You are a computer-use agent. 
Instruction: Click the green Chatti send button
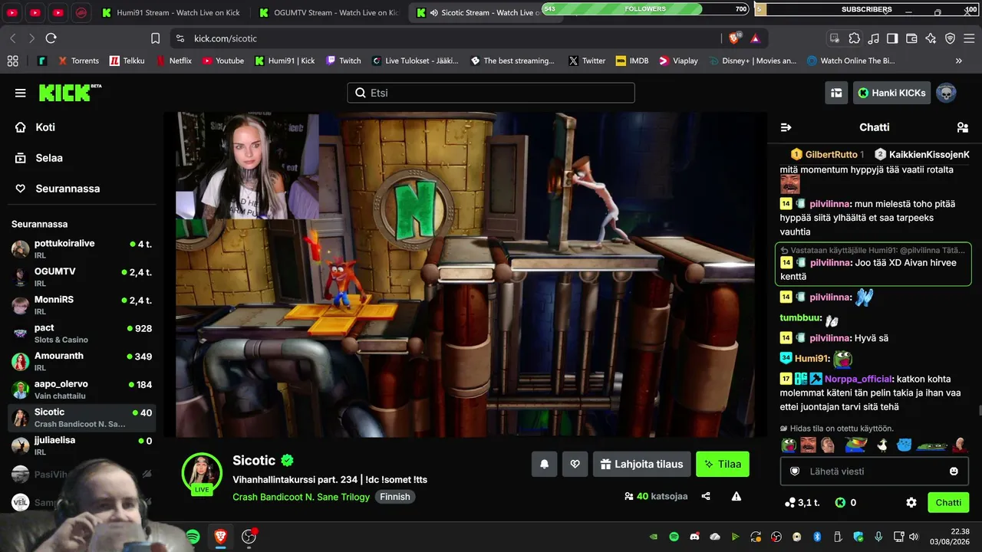(948, 503)
